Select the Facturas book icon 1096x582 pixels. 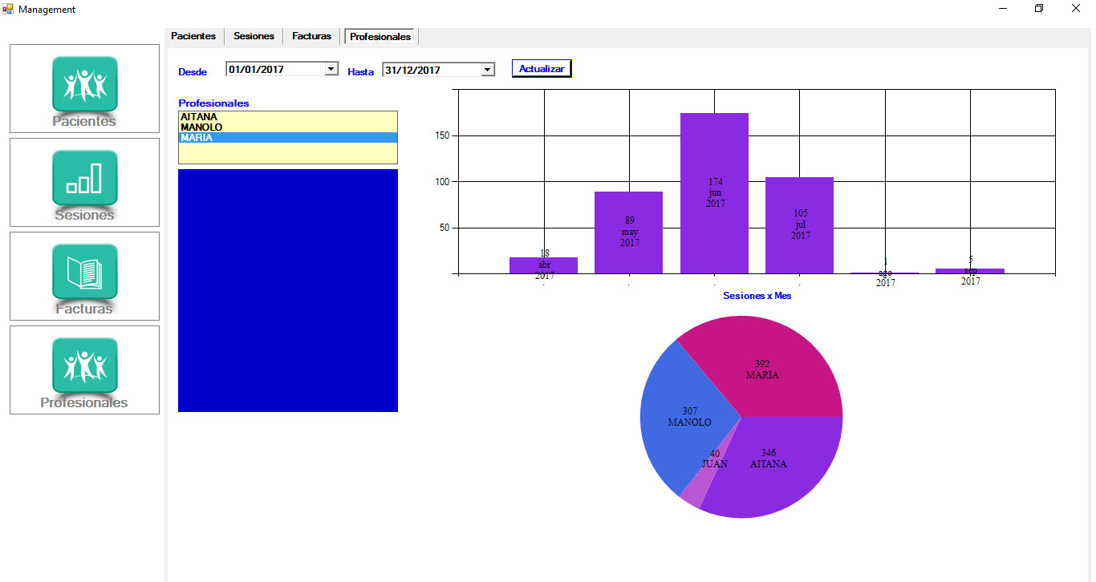(84, 272)
